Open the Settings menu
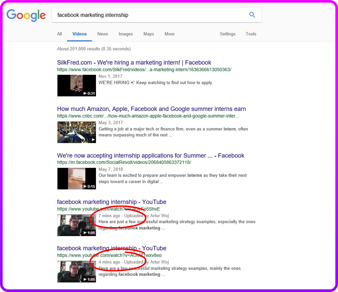The image size is (338, 292). pyautogui.click(x=227, y=34)
